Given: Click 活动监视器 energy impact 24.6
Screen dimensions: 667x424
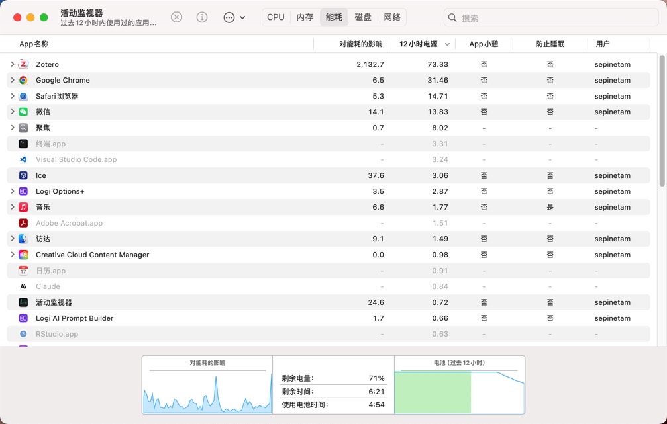Looking at the screenshot, I should (376, 302).
